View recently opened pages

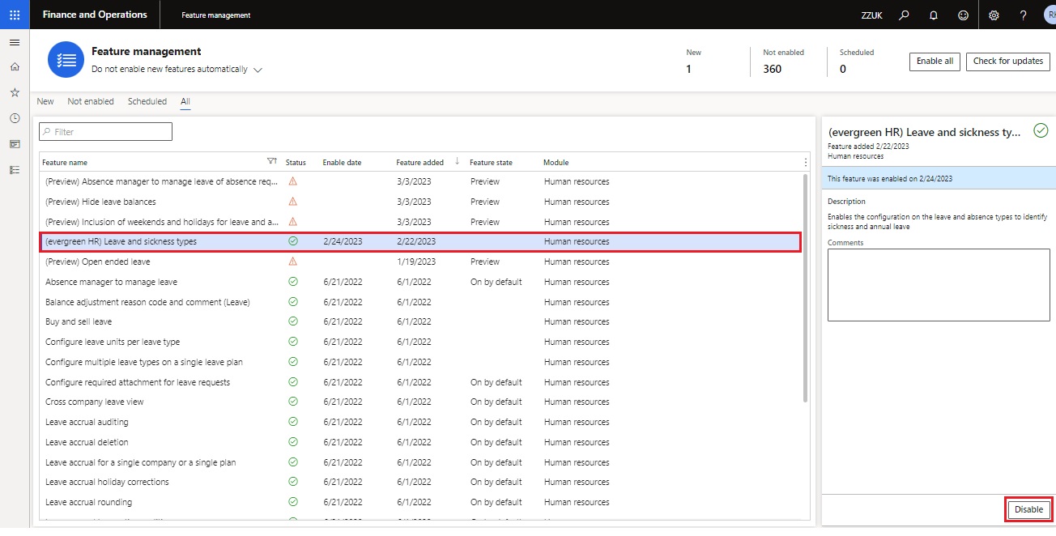pyautogui.click(x=14, y=118)
